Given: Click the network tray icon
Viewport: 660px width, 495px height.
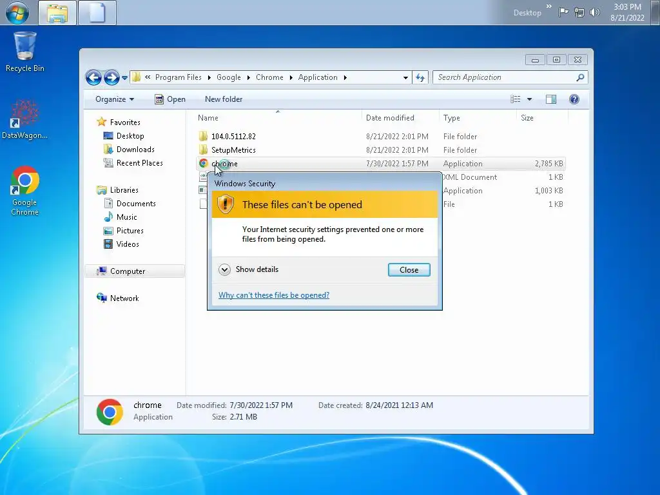Looking at the screenshot, I should click(x=579, y=12).
